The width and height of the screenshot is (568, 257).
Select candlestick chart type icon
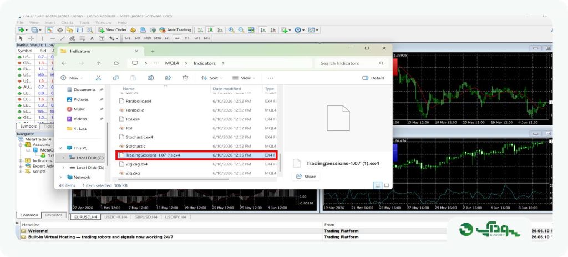tap(210, 30)
